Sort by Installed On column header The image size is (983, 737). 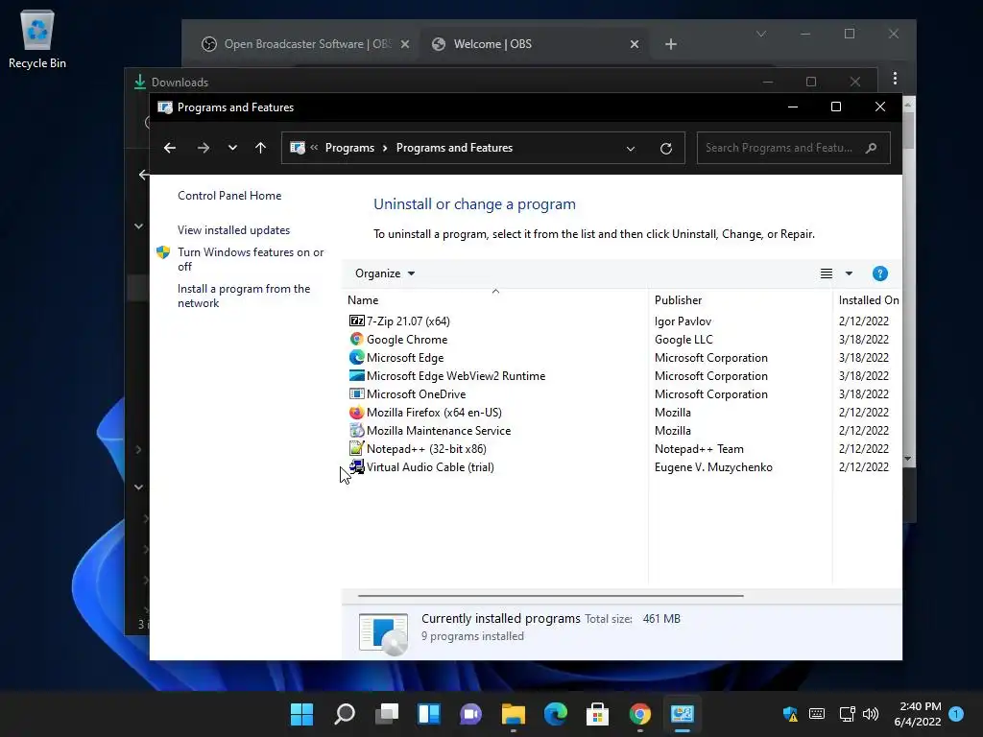pyautogui.click(x=868, y=299)
